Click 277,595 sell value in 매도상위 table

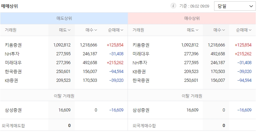point(63,54)
